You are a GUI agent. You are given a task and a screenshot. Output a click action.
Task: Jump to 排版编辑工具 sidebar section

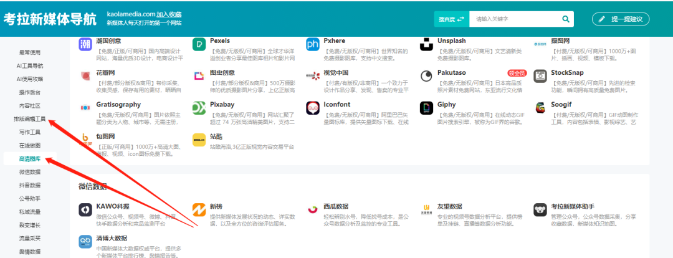tap(30, 119)
